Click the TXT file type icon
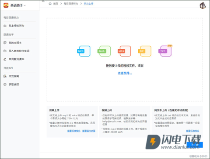Screen dimensions: 210x159 coord(165,51)
